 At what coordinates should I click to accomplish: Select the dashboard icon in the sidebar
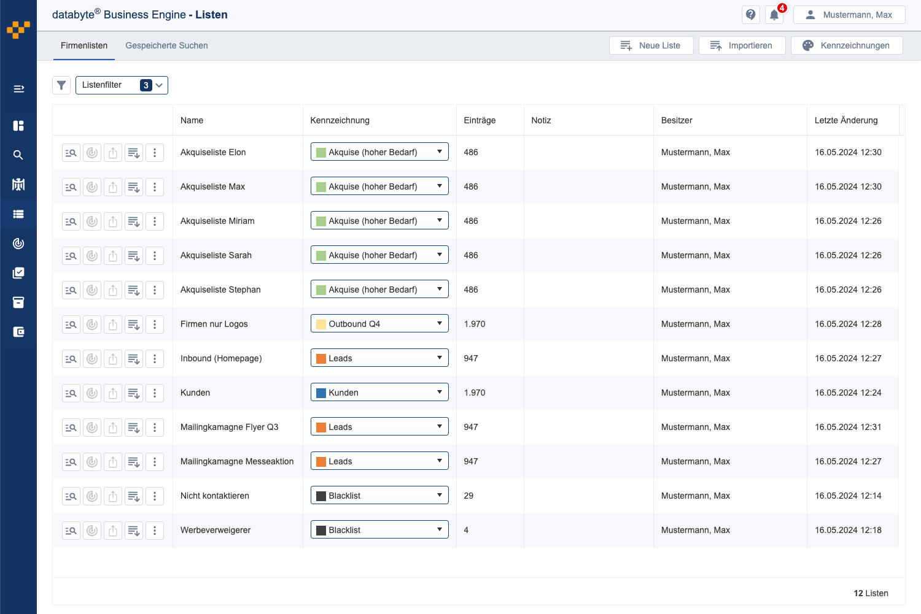tap(18, 125)
